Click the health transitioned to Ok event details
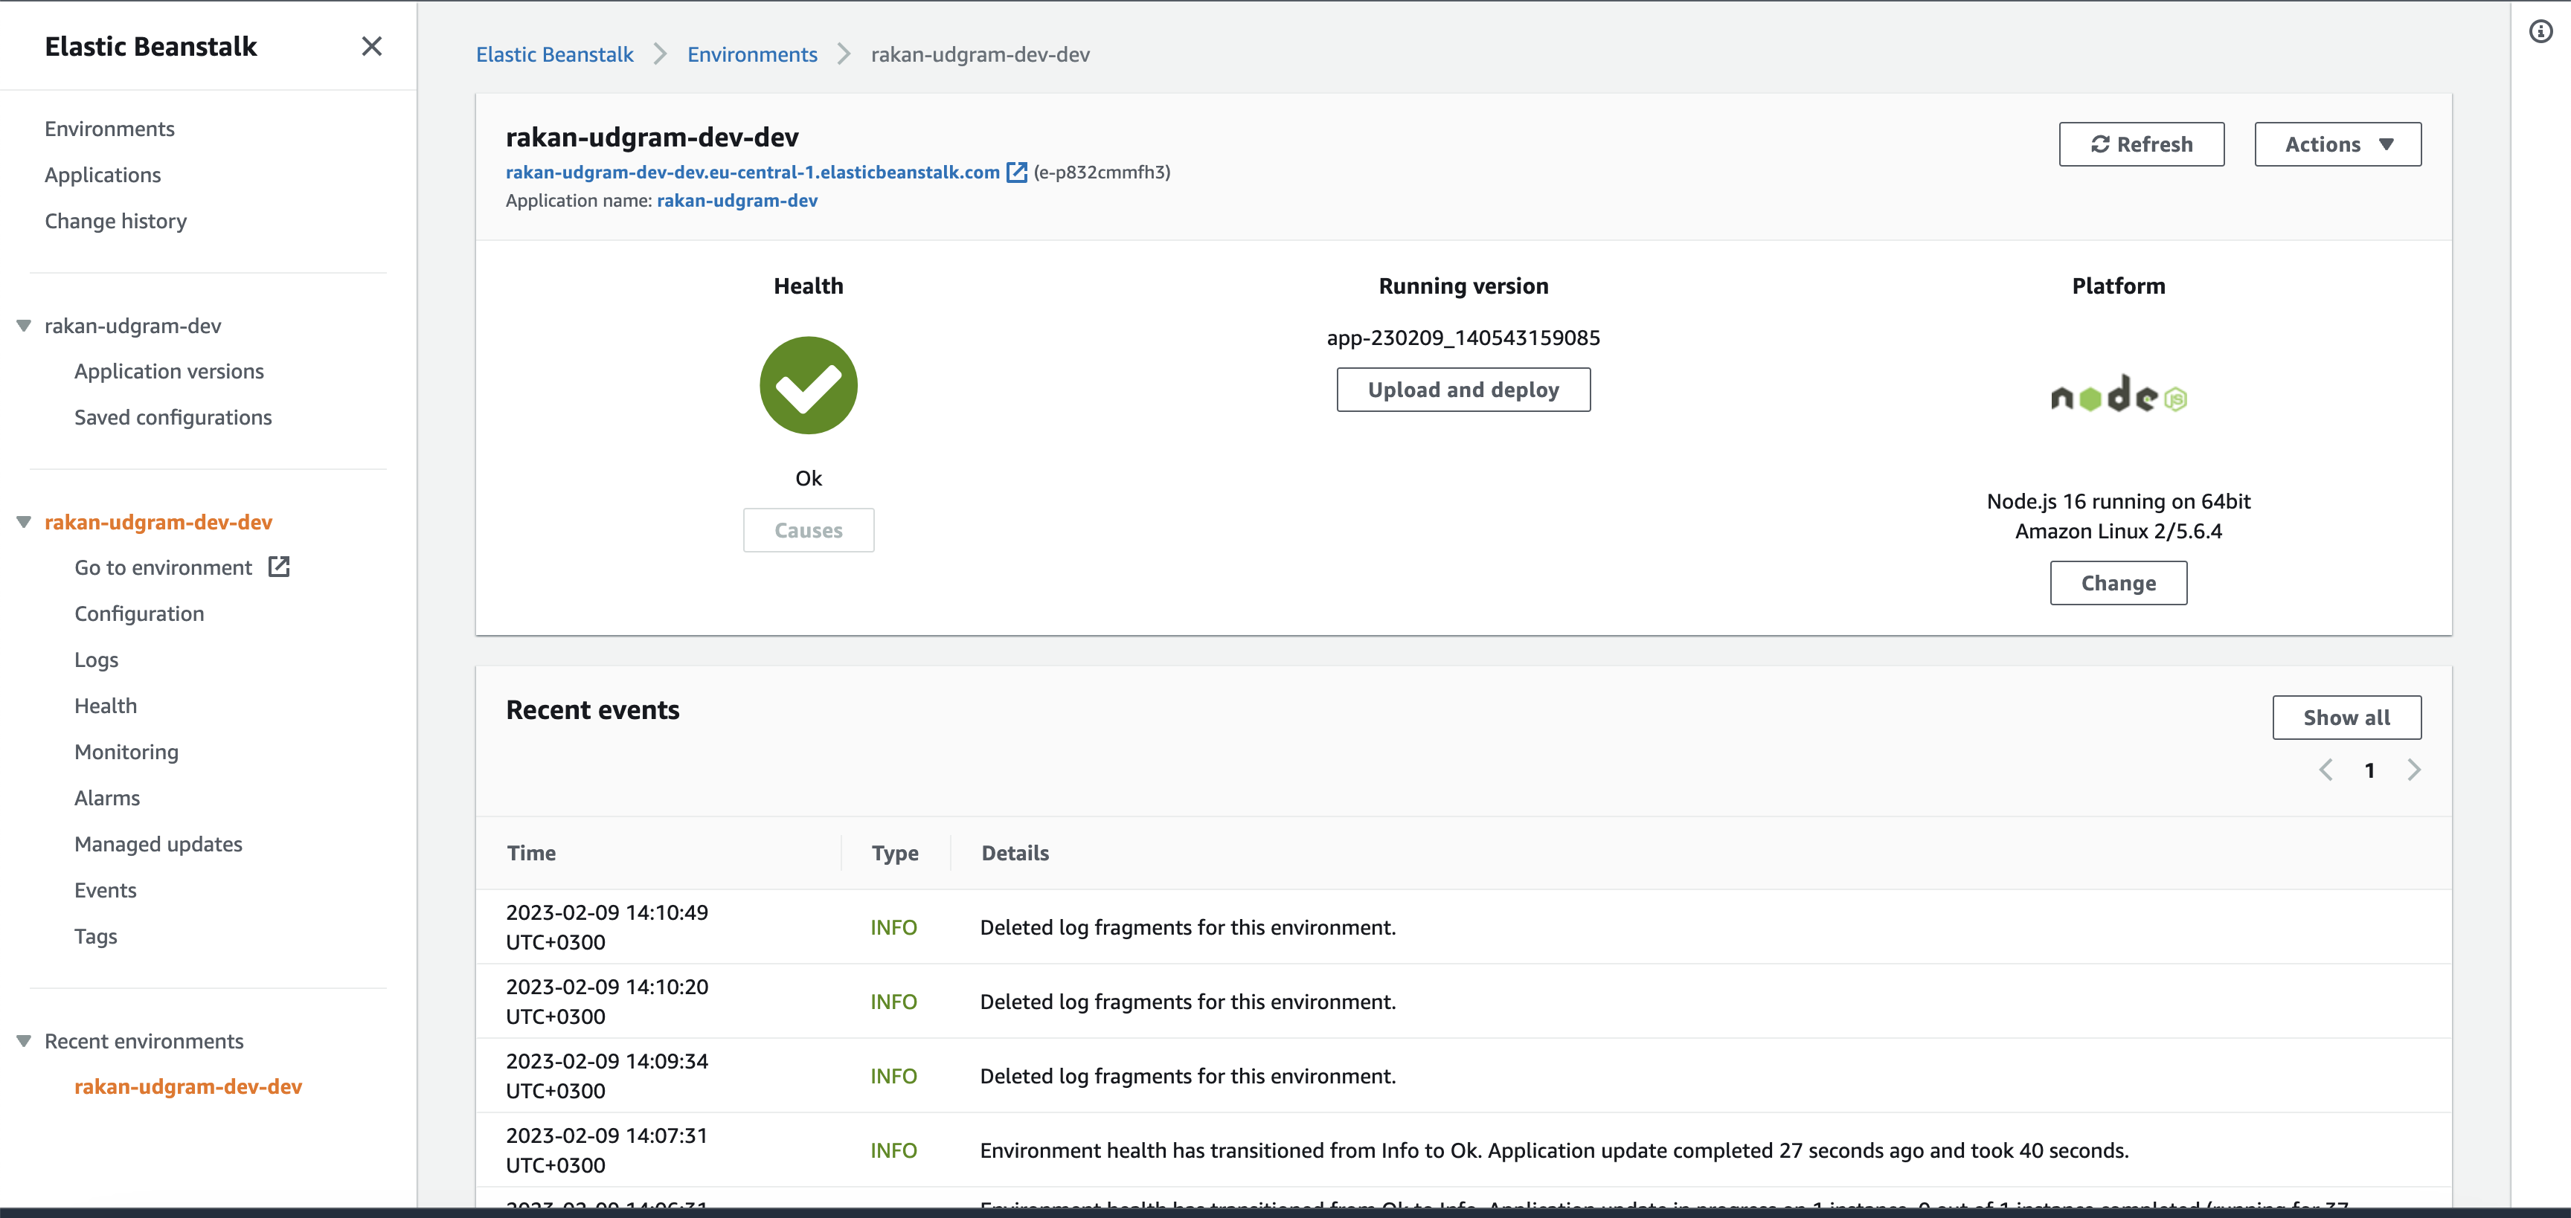The image size is (2571, 1218). 1554,1150
